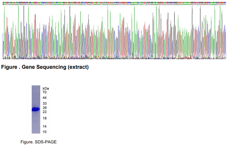The image size is (231, 147).
Task: Click the dark blue protein band
Action: (x=36, y=110)
